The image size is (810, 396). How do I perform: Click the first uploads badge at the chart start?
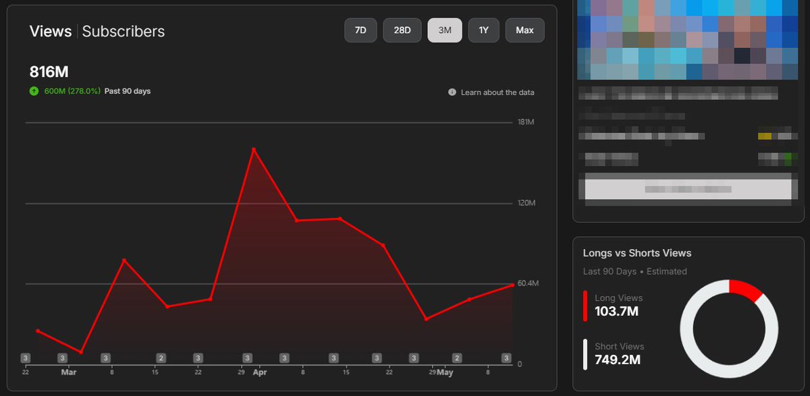[x=25, y=358]
